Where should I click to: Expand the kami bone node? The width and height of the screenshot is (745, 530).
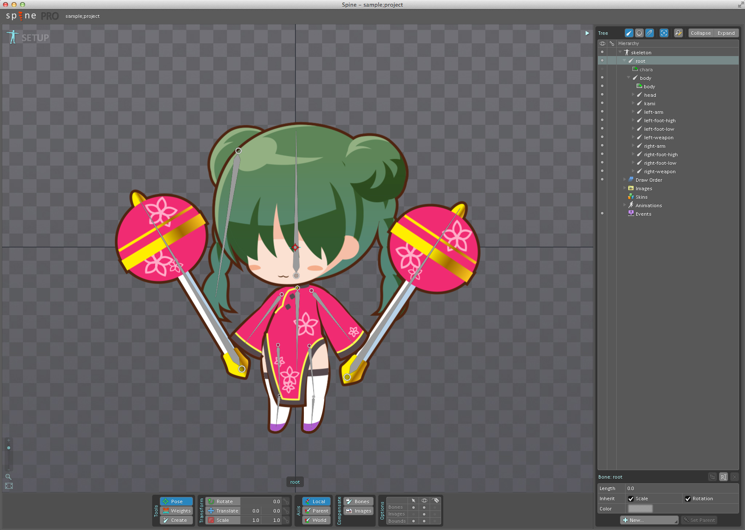coord(633,103)
